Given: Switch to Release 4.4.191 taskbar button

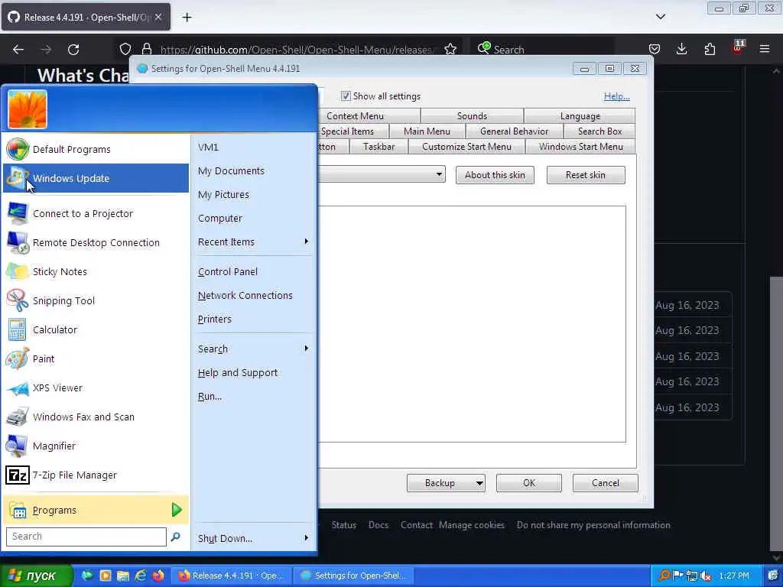Looking at the screenshot, I should (x=231, y=576).
